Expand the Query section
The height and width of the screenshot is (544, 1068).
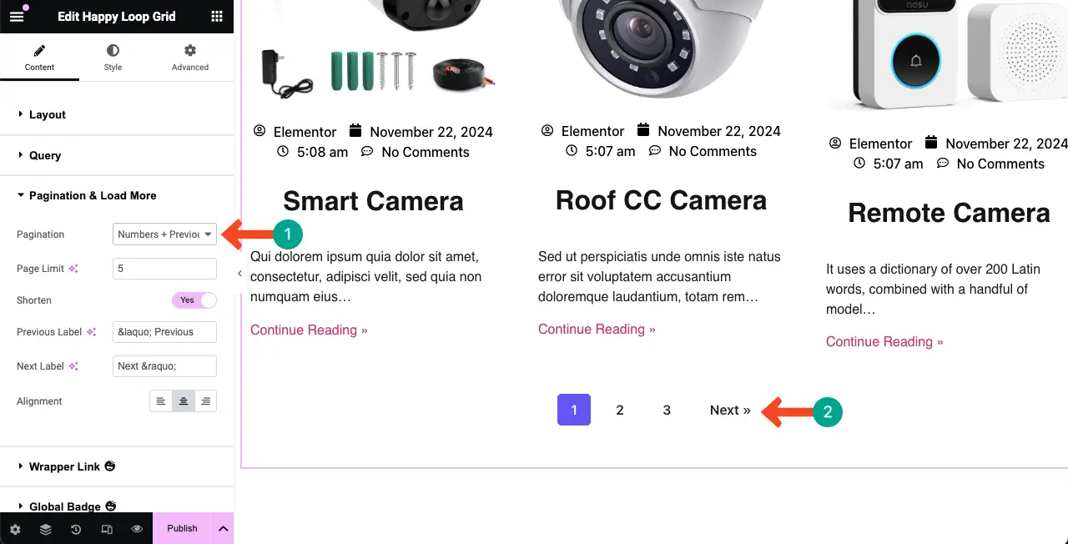click(x=45, y=155)
